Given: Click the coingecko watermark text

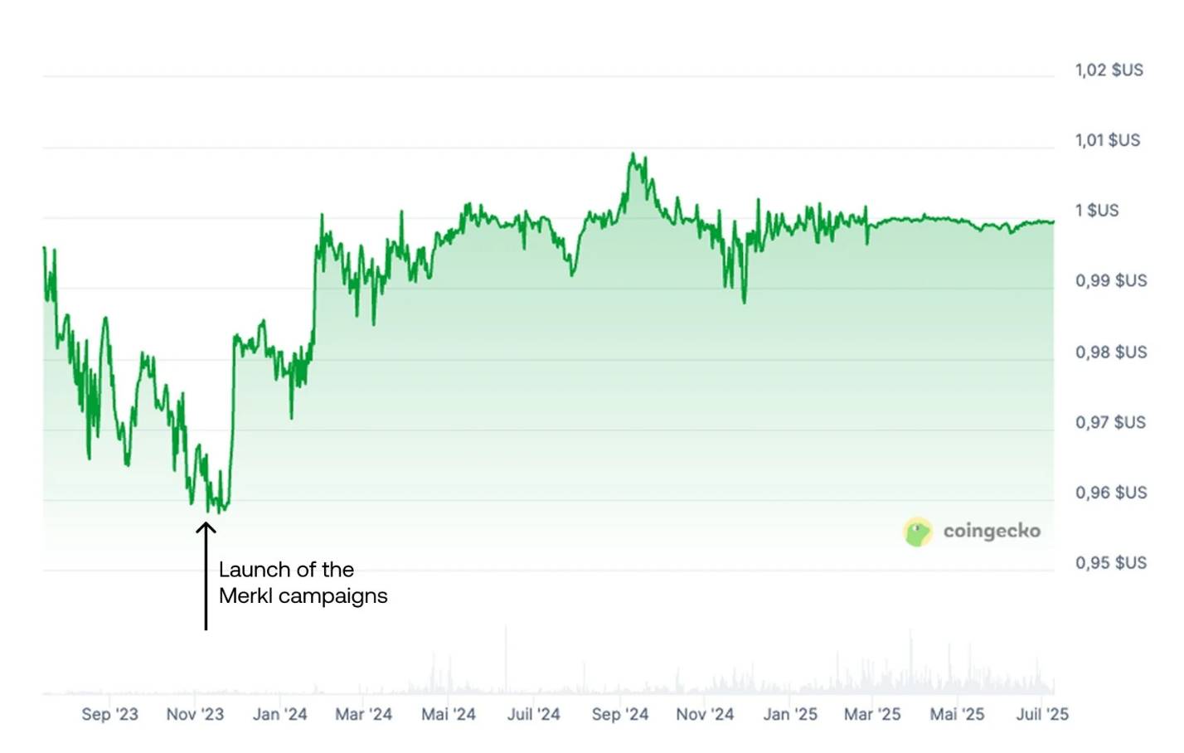Looking at the screenshot, I should tap(992, 531).
